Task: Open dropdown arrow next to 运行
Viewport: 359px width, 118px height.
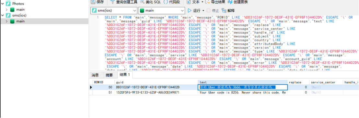Action: click(x=203, y=11)
